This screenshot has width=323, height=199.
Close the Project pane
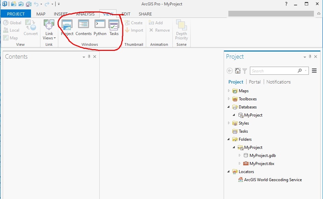(316, 57)
